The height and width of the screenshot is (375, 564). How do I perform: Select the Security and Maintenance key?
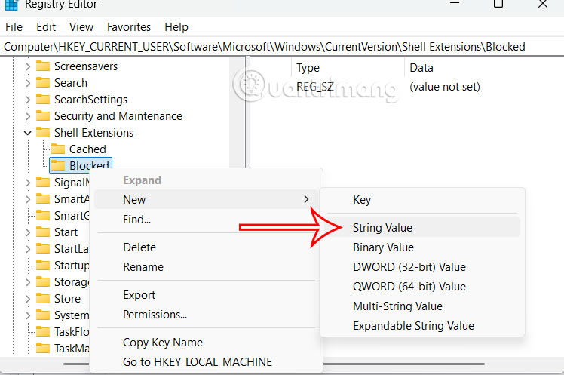point(118,116)
